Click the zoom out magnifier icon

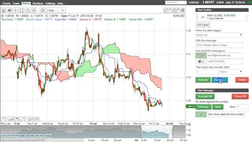click(28, 10)
